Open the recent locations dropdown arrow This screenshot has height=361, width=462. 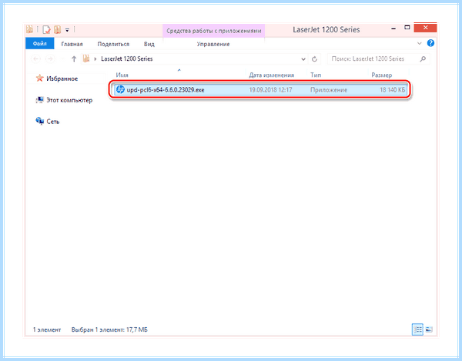(x=62, y=59)
